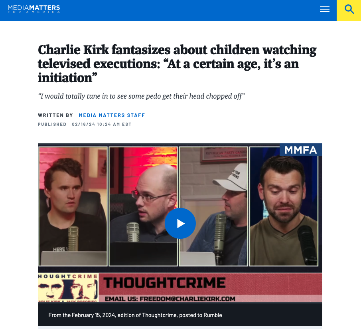Click the video panel with glasses-wearing man
This screenshot has width=361, height=329.
click(x=143, y=206)
